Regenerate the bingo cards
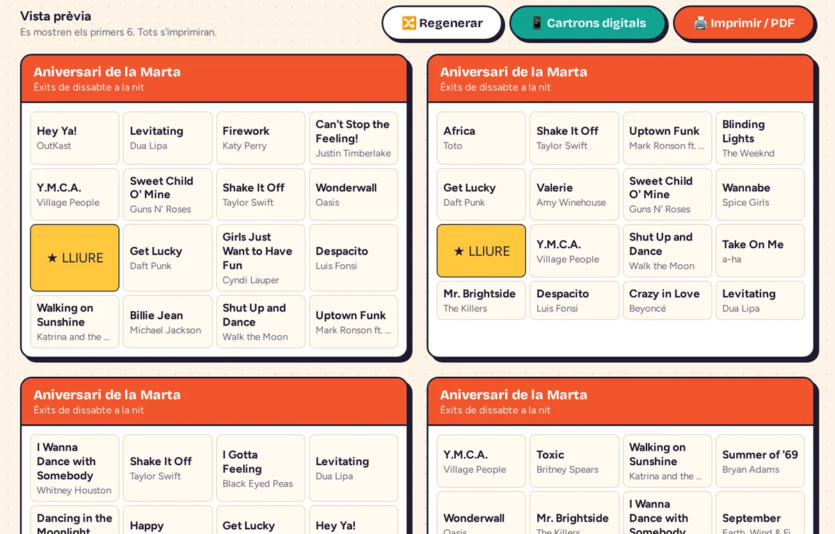Viewport: 835px width, 534px height. point(443,23)
